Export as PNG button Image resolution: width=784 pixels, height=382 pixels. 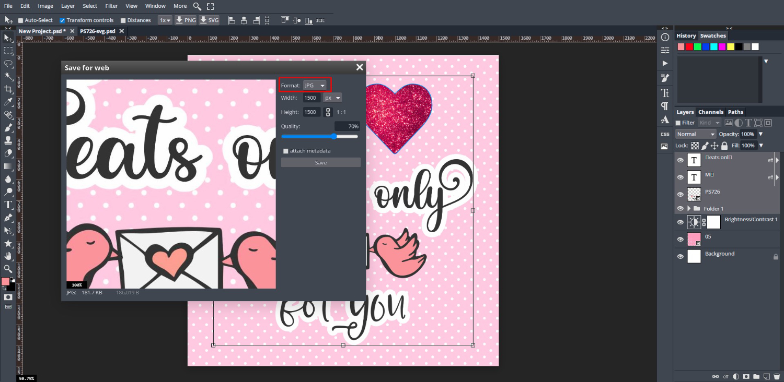coord(186,20)
